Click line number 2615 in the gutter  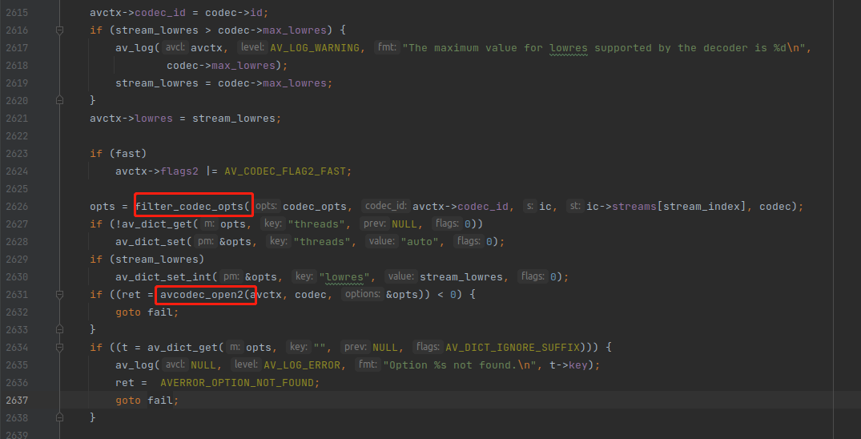[17, 13]
